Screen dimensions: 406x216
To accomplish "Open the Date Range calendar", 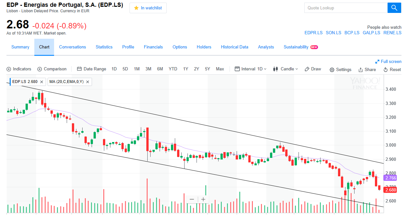I will click(x=92, y=69).
